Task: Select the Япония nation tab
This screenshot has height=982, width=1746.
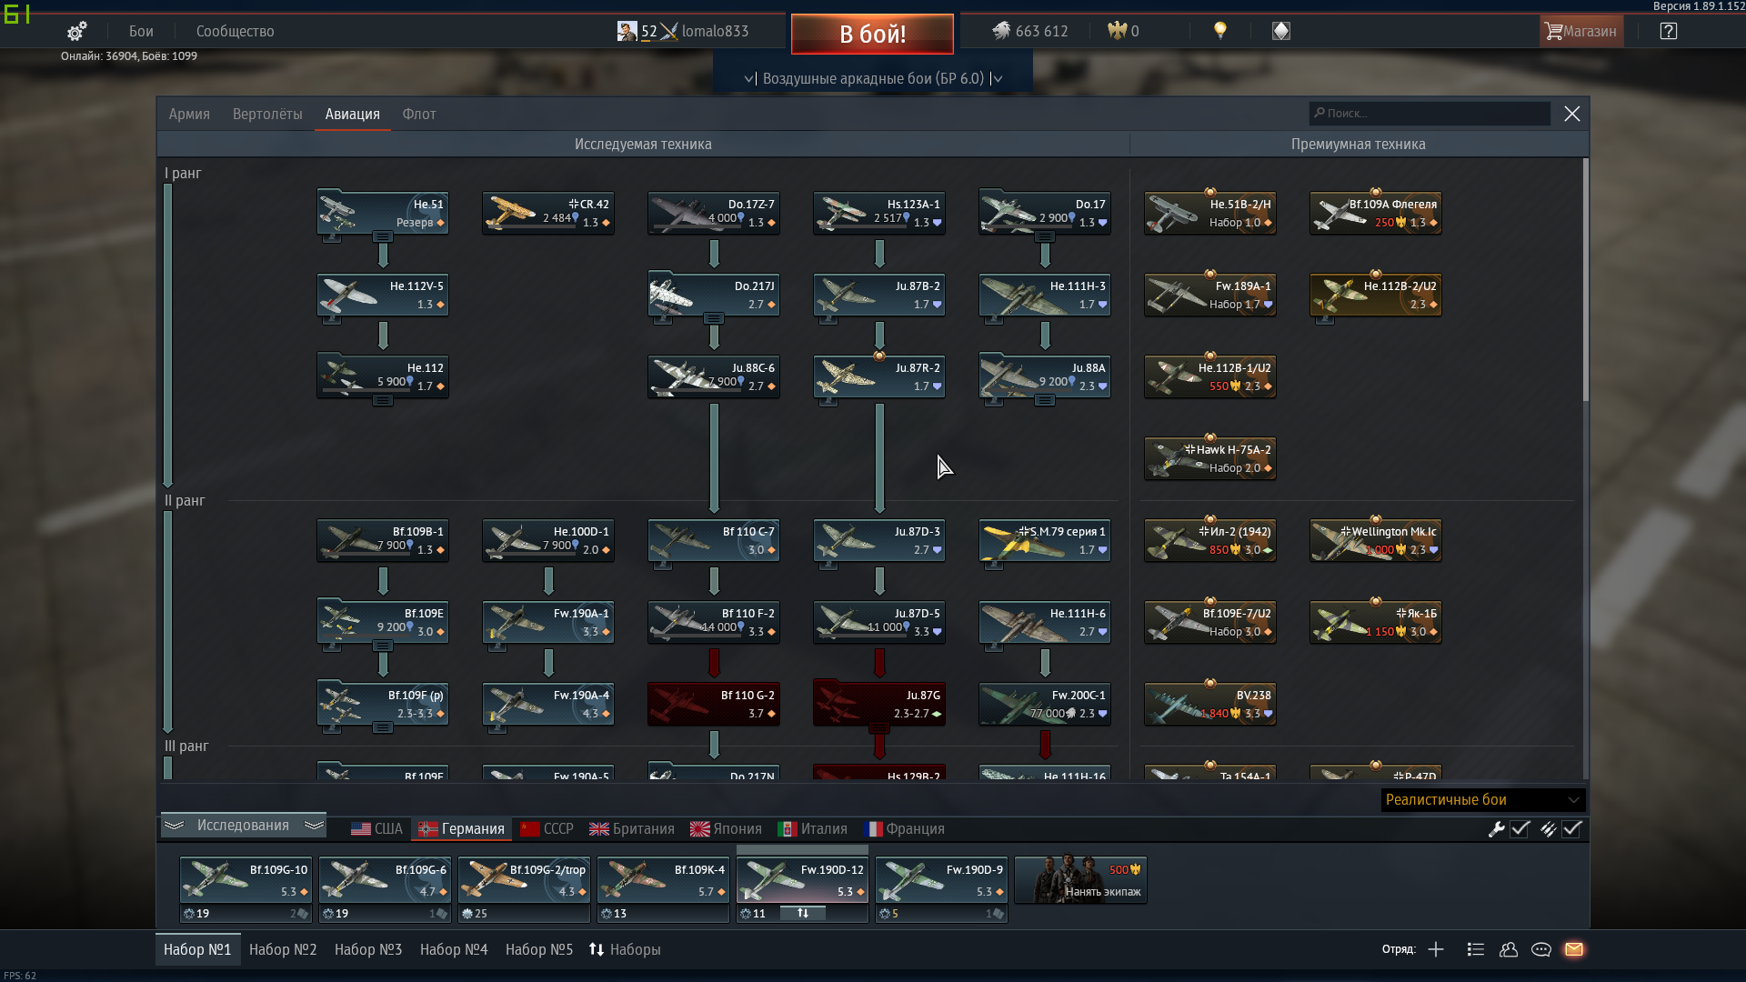Action: point(726,829)
